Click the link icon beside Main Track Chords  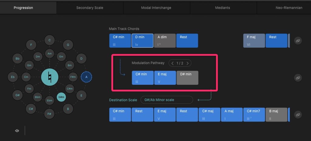(298, 41)
